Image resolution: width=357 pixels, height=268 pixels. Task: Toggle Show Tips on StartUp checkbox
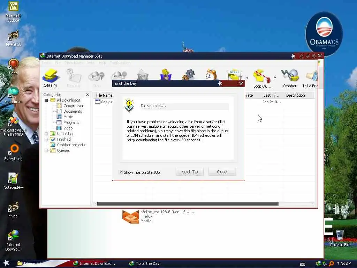(x=121, y=172)
